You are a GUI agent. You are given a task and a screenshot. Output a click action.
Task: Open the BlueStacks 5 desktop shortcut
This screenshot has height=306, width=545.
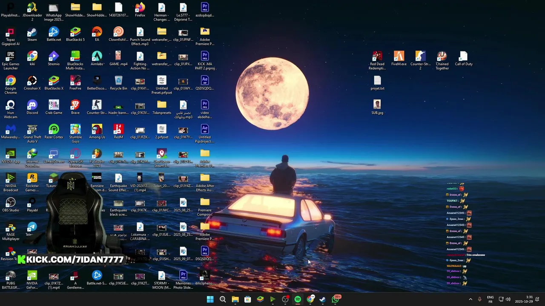coord(75,34)
